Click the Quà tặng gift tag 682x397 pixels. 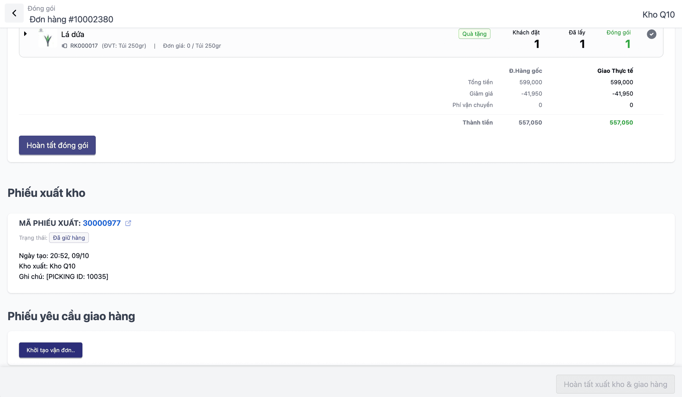(474, 34)
